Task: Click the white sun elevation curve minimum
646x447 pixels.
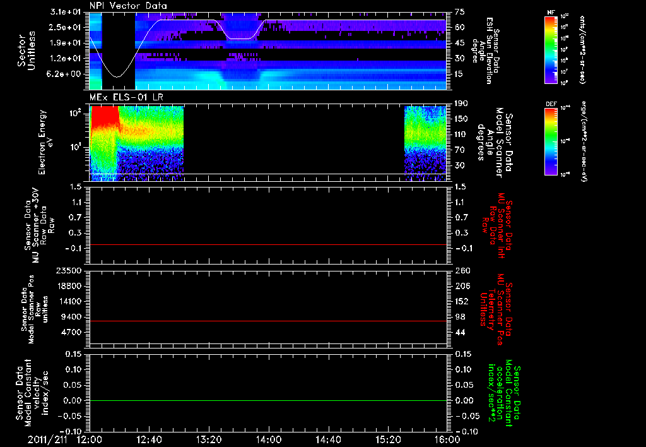Action: click(118, 76)
